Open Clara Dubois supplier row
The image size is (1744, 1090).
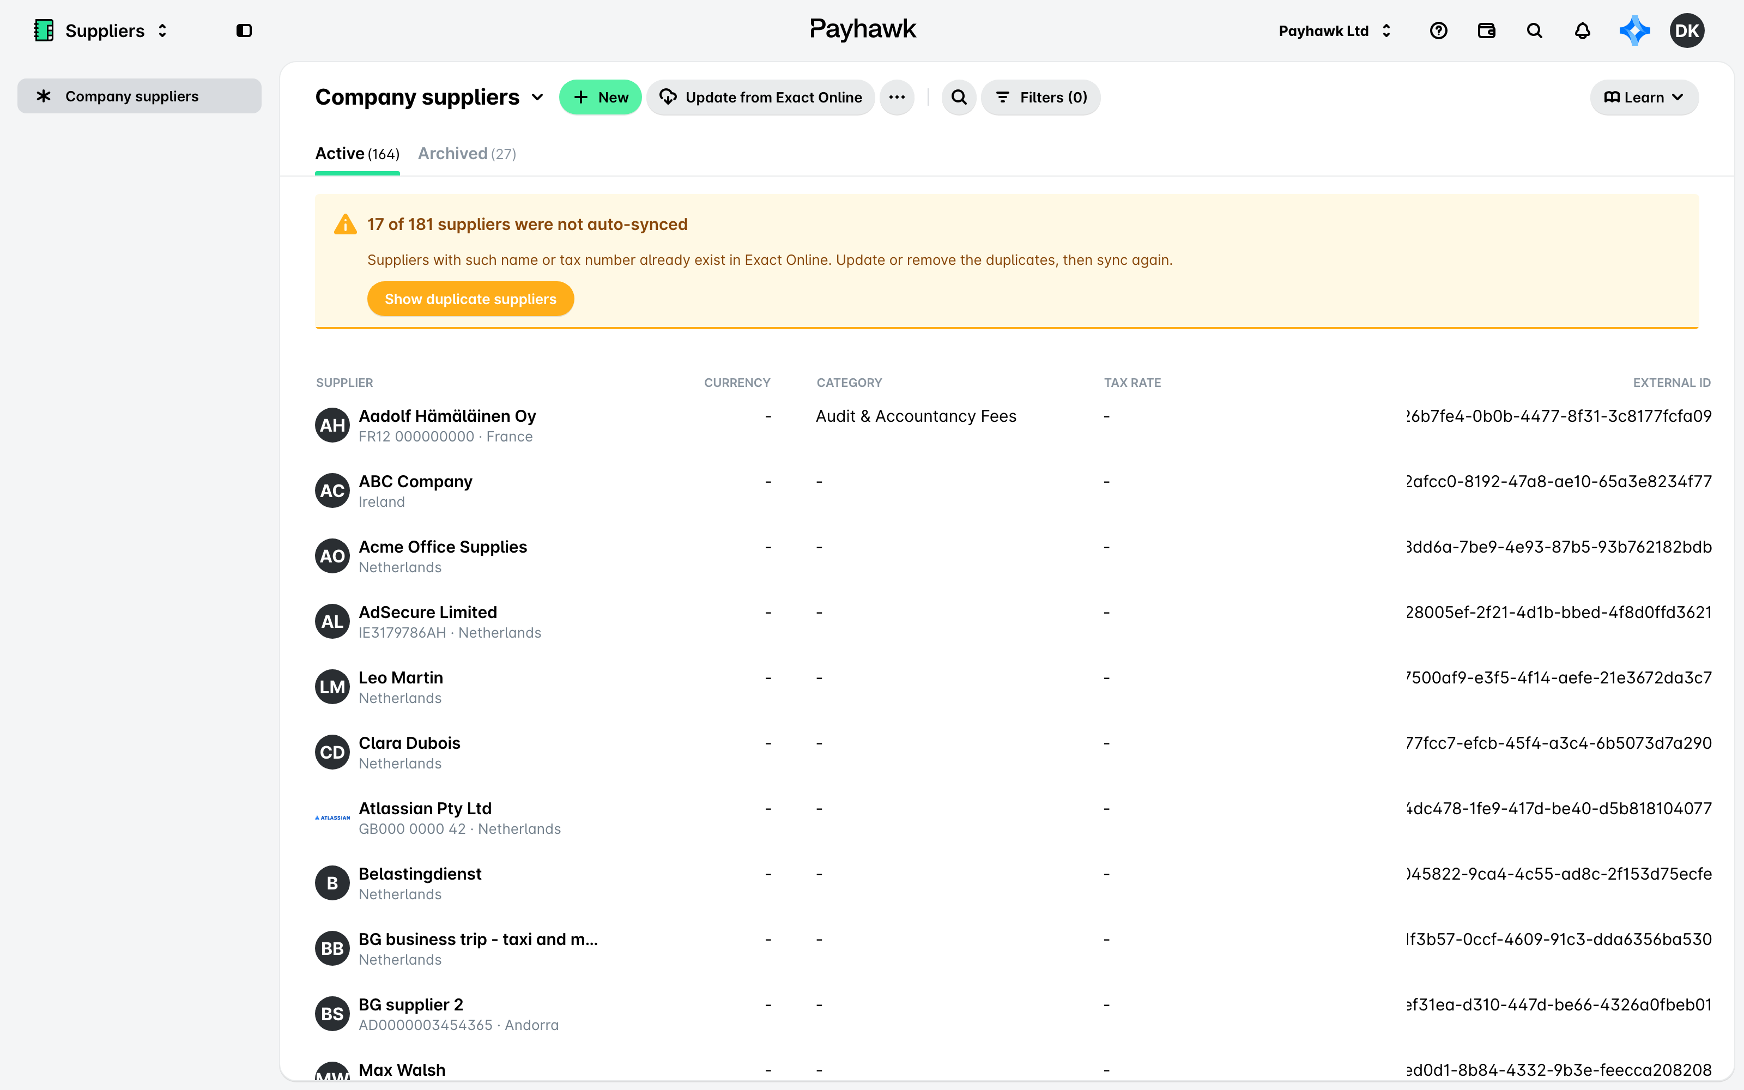pyautogui.click(x=1013, y=752)
